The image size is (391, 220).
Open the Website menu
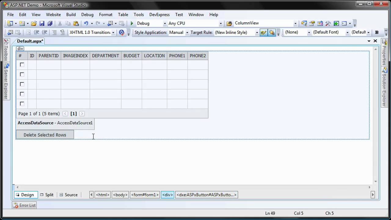coord(53,14)
